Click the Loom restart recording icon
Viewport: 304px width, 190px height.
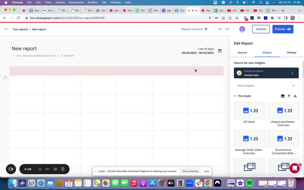[x=48, y=169]
